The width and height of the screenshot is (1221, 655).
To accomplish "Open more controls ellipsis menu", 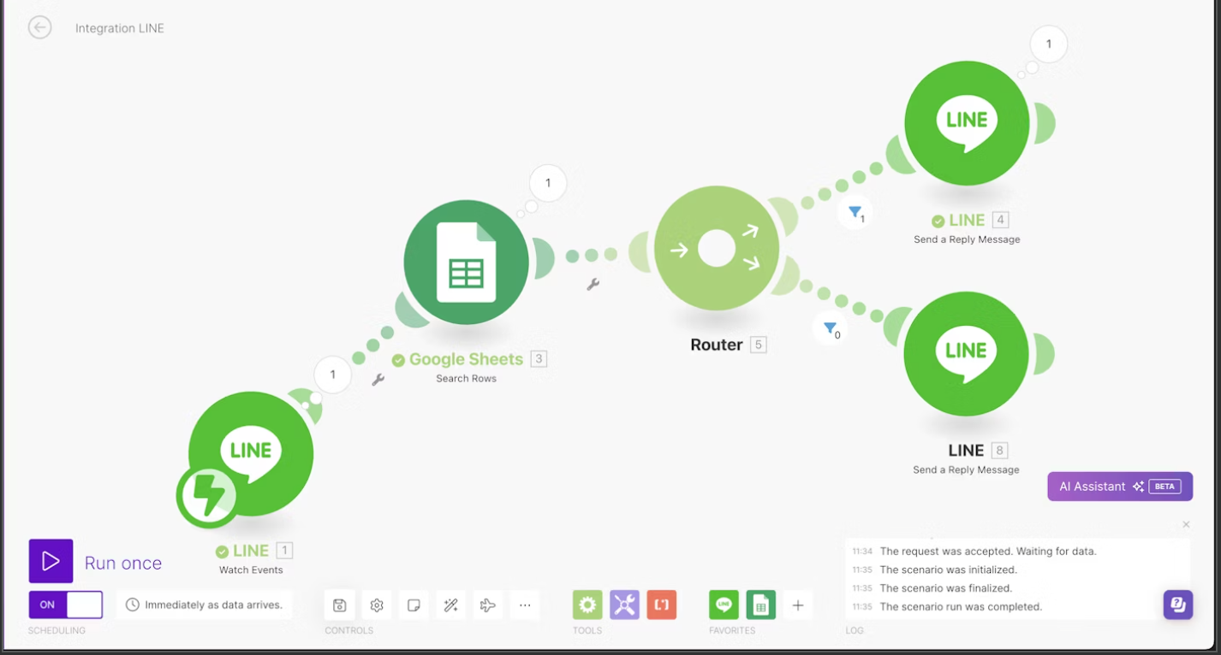I will (525, 605).
